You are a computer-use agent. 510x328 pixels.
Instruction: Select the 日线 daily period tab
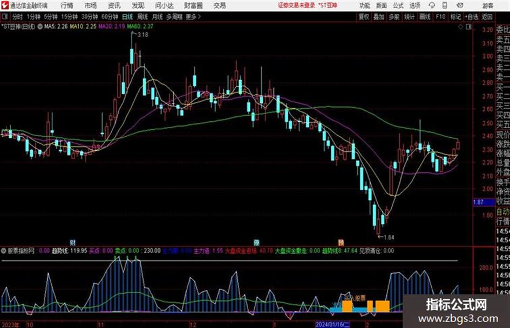click(x=127, y=17)
